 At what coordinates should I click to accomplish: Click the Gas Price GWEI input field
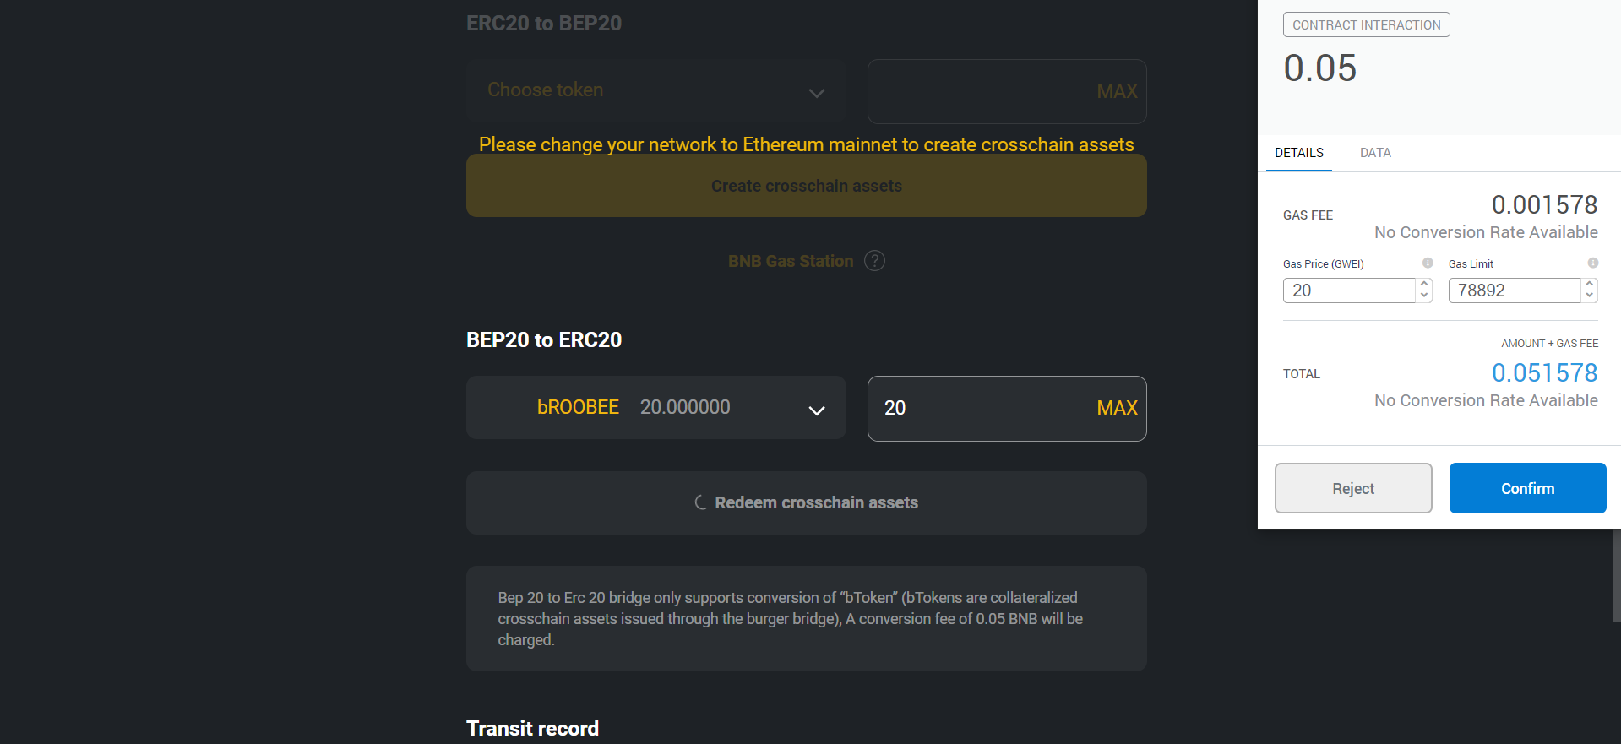pos(1349,291)
